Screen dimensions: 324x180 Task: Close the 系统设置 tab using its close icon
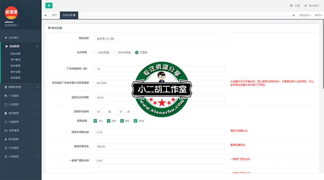click(x=74, y=15)
